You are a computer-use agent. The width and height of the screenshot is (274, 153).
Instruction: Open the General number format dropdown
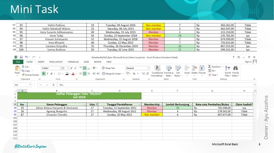tap(148, 68)
